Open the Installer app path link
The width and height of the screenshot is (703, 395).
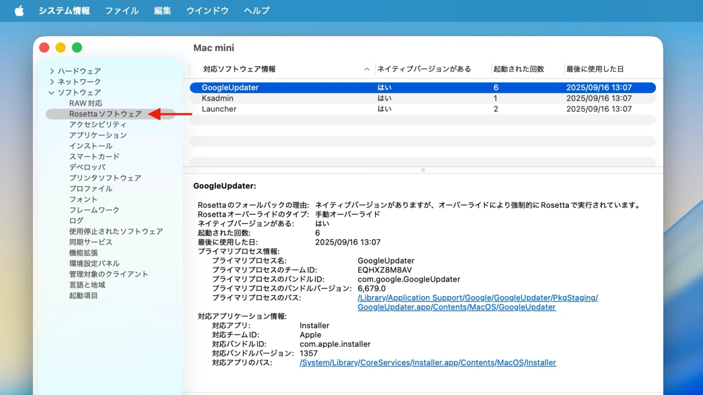pyautogui.click(x=428, y=363)
